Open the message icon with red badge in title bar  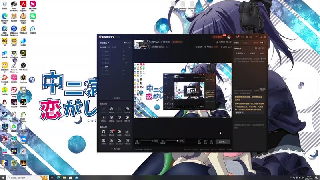coord(238,37)
